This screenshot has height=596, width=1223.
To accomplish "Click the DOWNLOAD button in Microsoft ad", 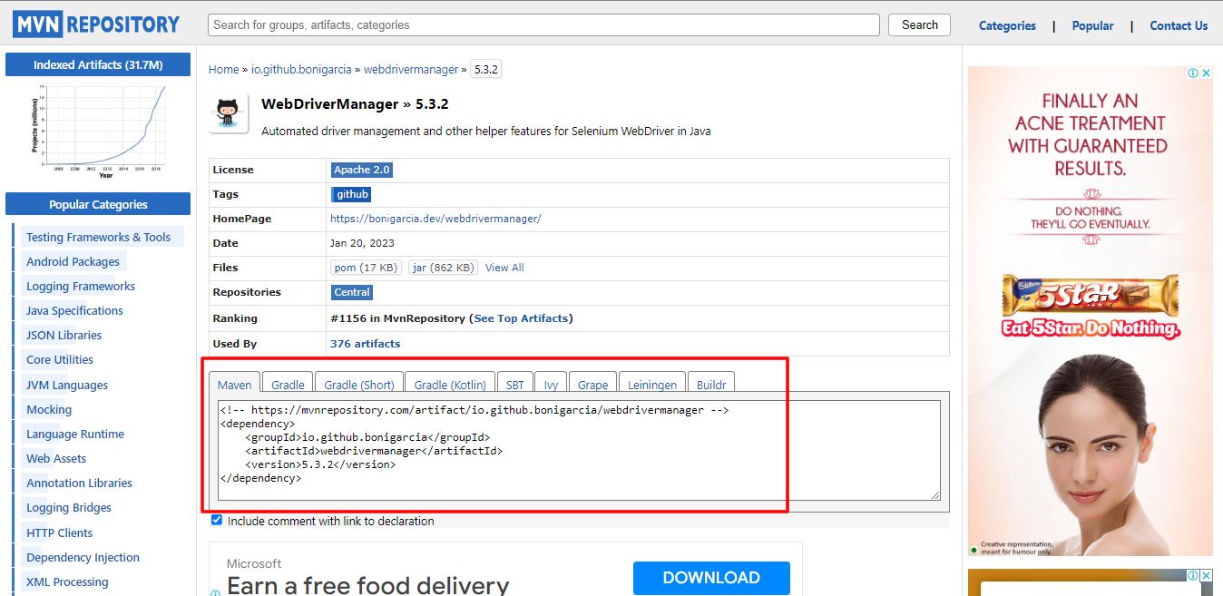I will [x=711, y=578].
